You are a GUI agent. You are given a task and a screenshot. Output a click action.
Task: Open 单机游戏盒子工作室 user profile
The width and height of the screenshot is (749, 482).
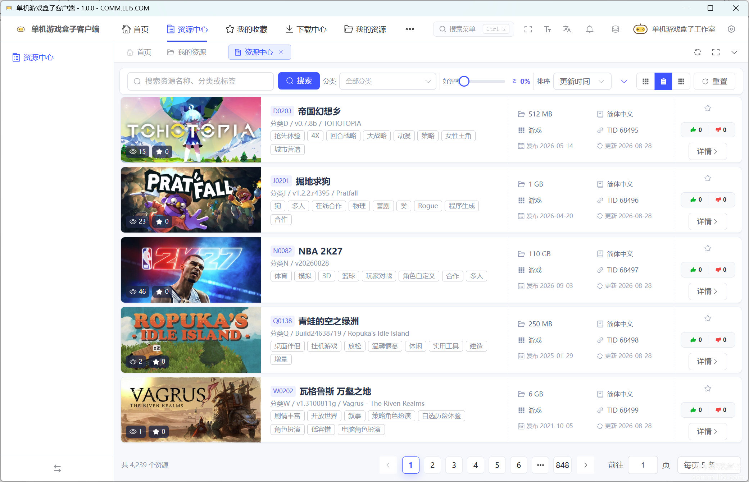675,29
